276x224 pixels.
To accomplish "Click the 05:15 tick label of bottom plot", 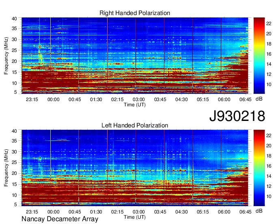I will [x=203, y=212].
